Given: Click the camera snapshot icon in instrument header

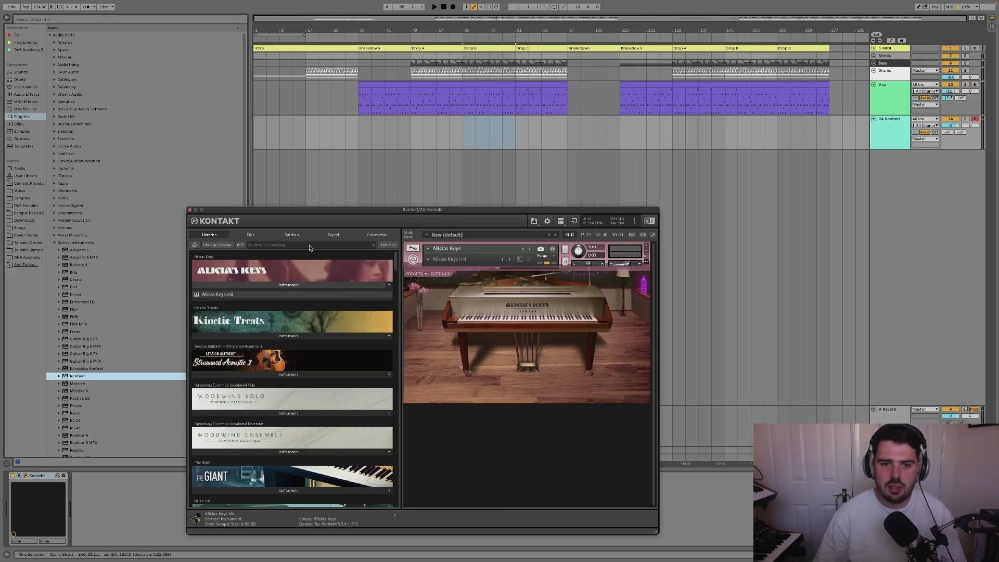Looking at the screenshot, I should (541, 249).
